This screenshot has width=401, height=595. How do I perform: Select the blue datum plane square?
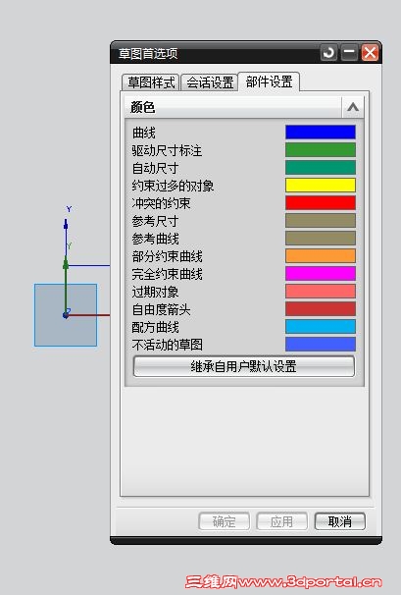coord(66,315)
